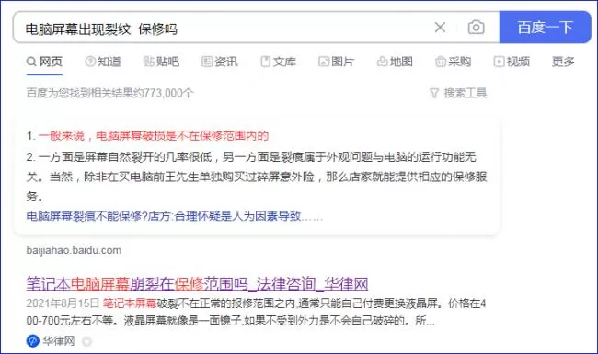
Task: Select the 文库 tab
Action: (278, 62)
